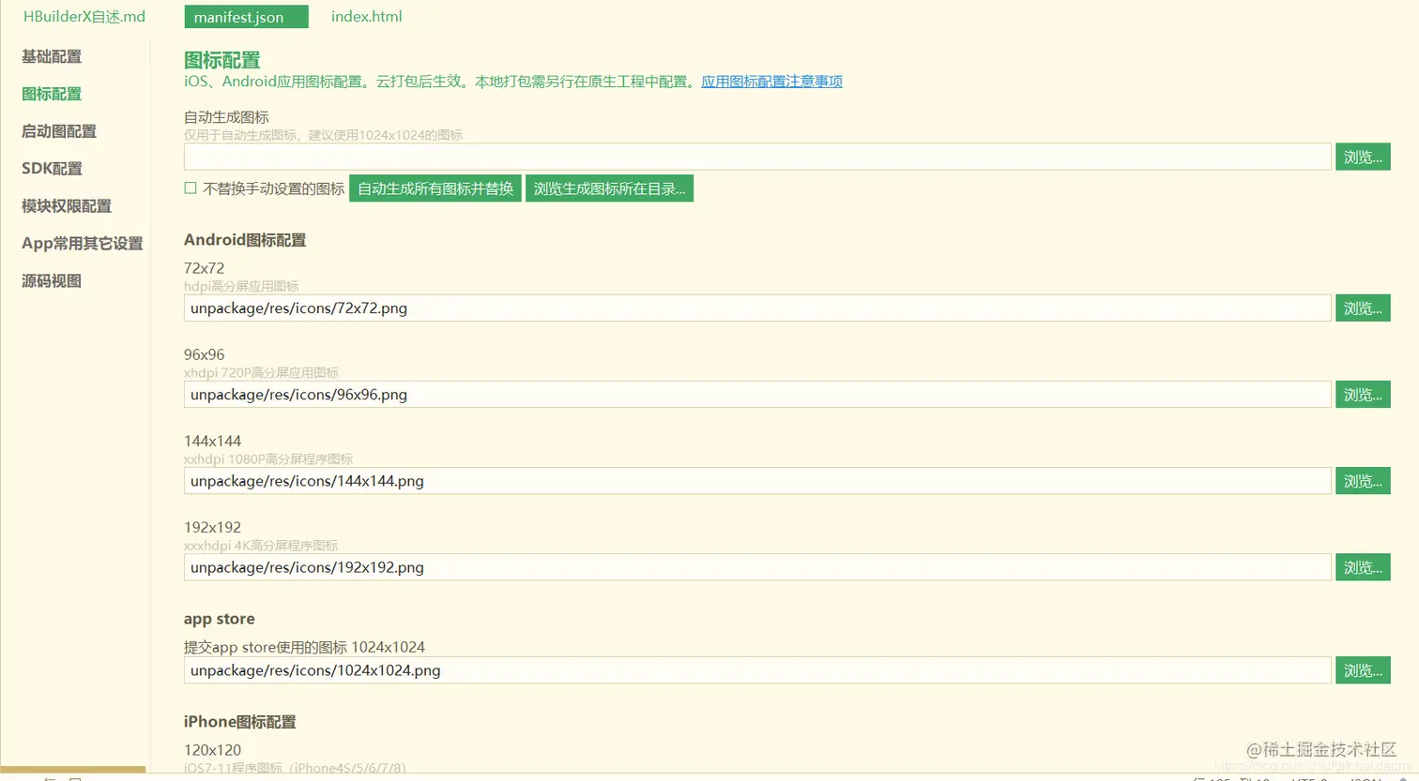Open the 启动图配置 section
The image size is (1419, 781).
pos(58,131)
